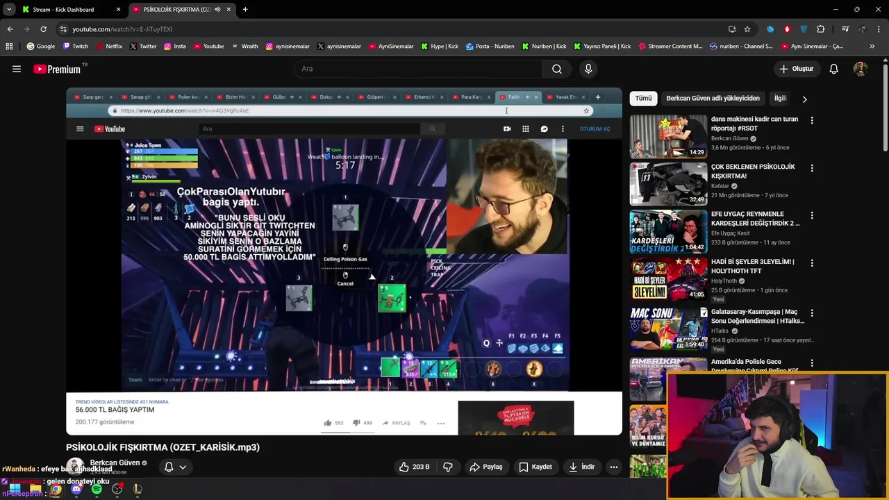This screenshot has height=500, width=889.
Task: Open the Hype | Kick bookmark
Action: pyautogui.click(x=440, y=47)
